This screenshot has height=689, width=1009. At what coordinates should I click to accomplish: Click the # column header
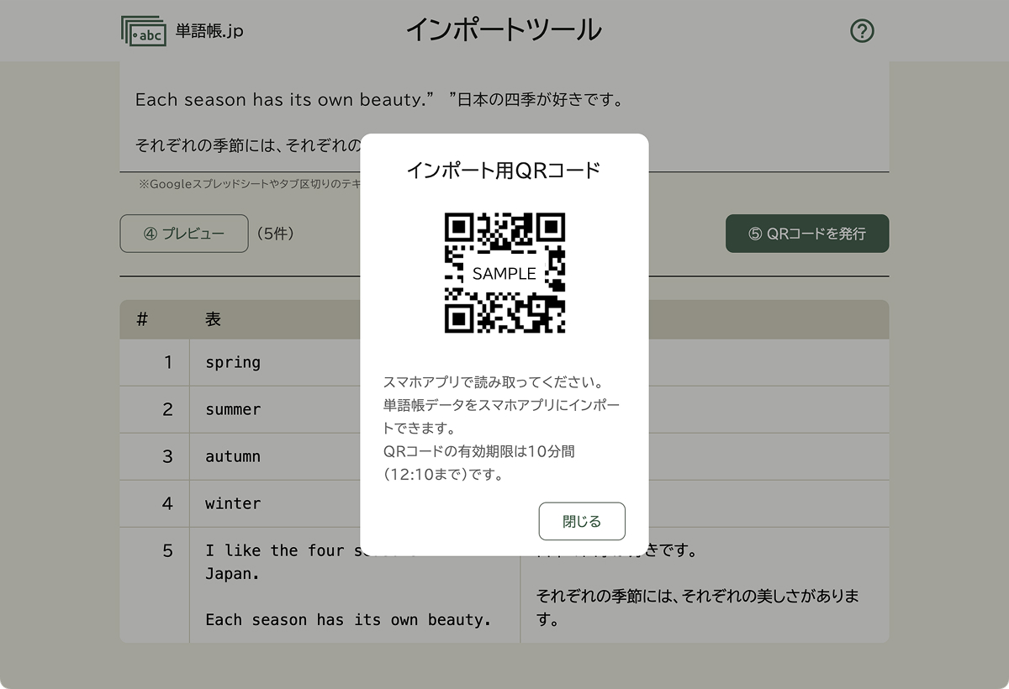pos(141,319)
